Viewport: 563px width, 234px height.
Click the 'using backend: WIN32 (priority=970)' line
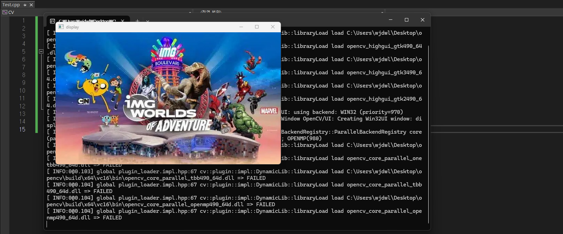(x=348, y=112)
